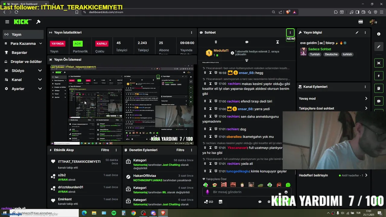
Task: Click the AÇIK partnership badge
Action: tap(78, 44)
